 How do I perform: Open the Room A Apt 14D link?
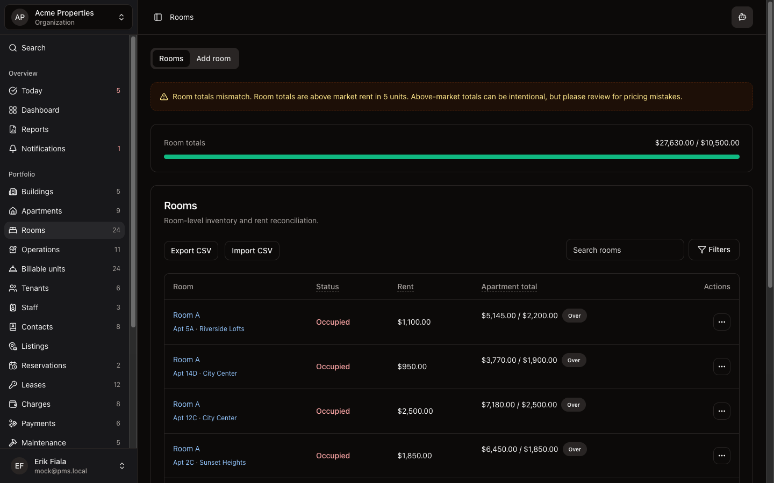pyautogui.click(x=187, y=360)
